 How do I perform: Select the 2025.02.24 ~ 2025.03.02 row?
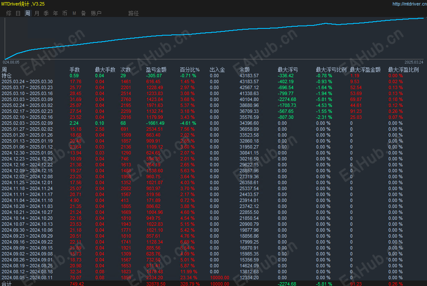[x=213, y=105]
